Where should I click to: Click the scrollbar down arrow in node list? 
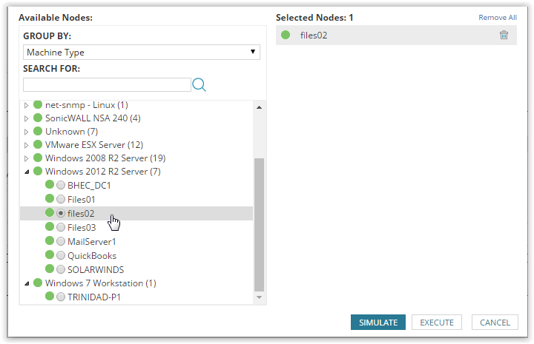coord(259,297)
